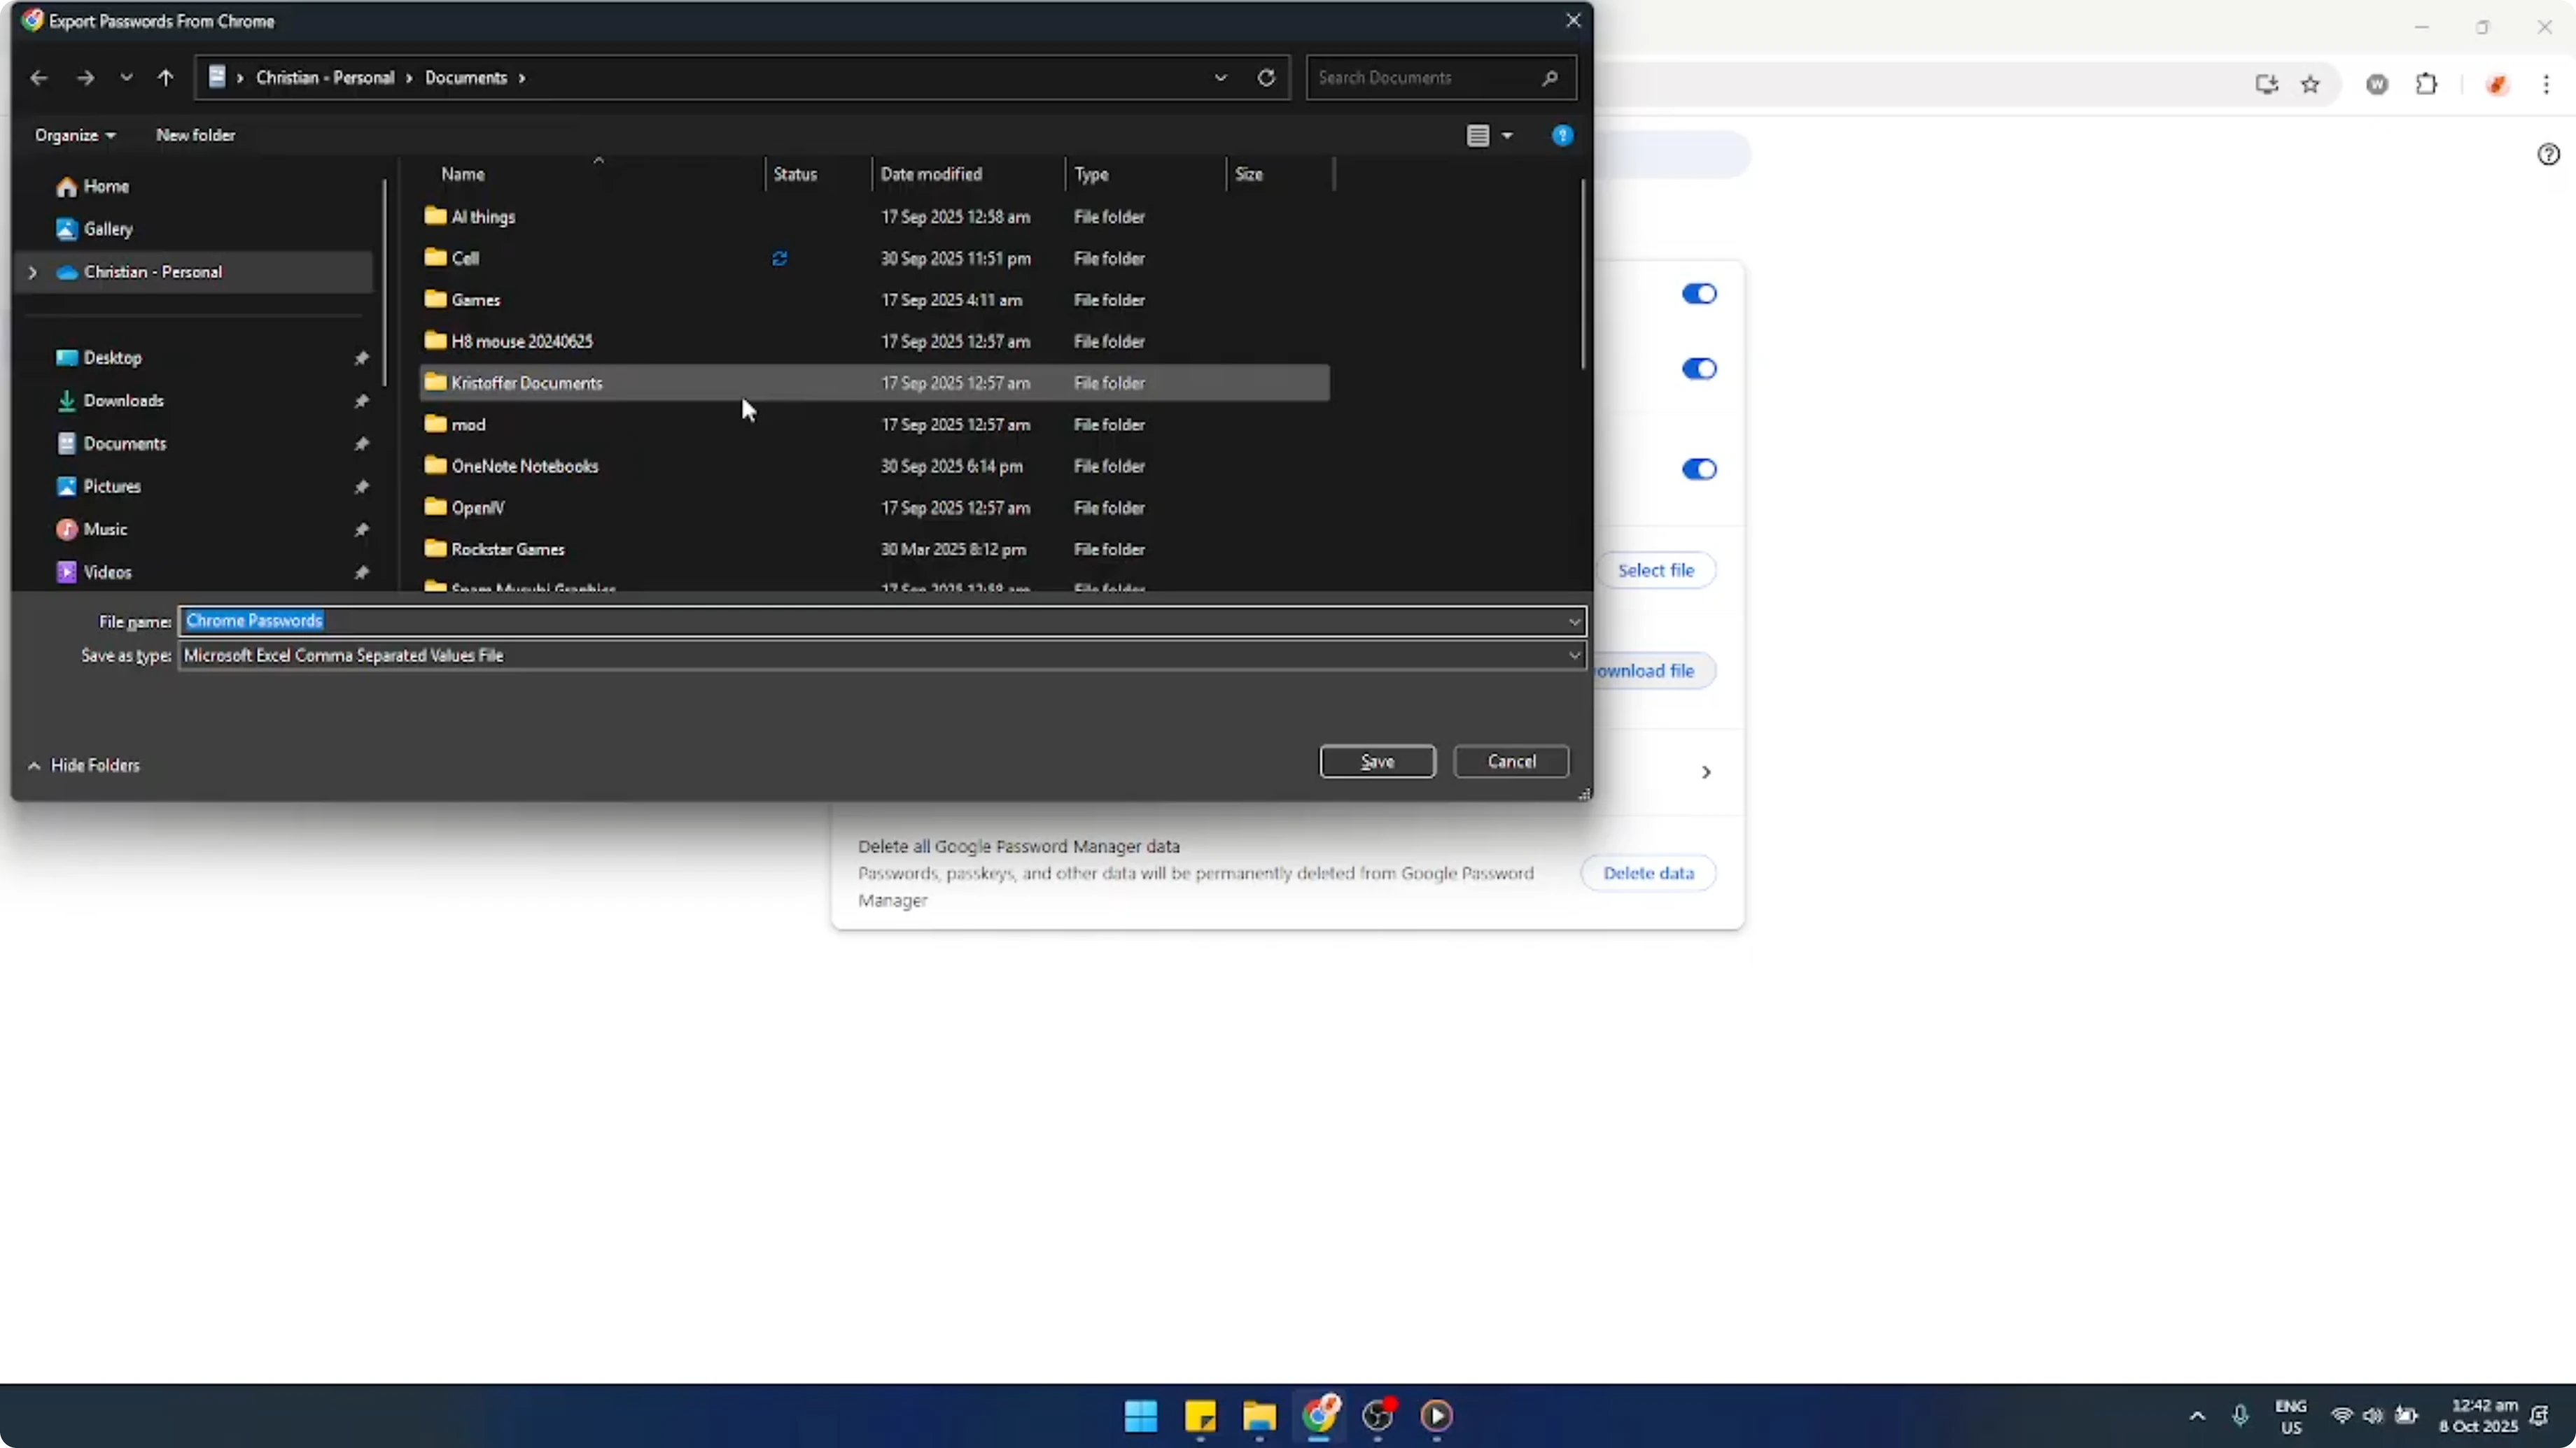This screenshot has width=2576, height=1448.
Task: Open Chrome extensions puzzle icon
Action: tap(2428, 84)
